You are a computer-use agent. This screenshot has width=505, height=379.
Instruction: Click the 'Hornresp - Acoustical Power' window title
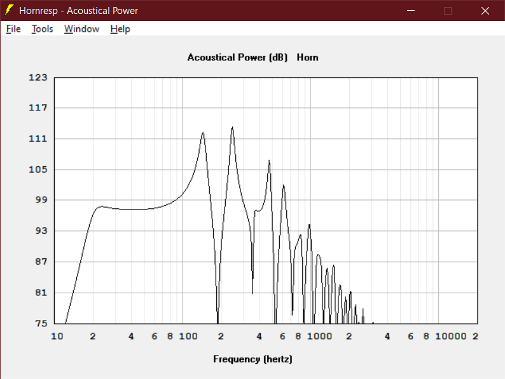pyautogui.click(x=79, y=11)
